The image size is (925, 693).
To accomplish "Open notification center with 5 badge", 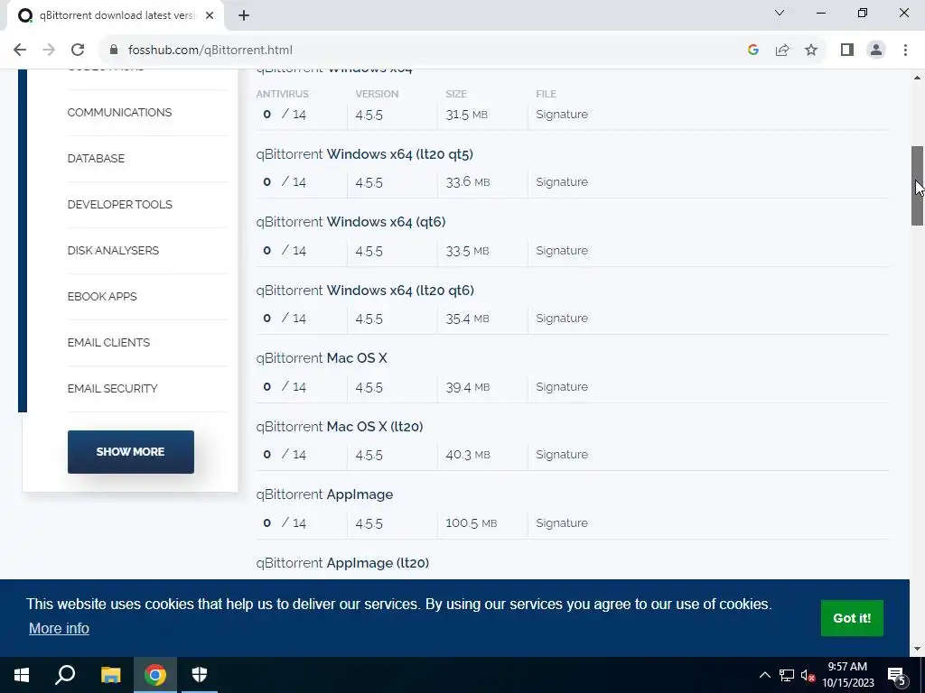I will click(897, 675).
